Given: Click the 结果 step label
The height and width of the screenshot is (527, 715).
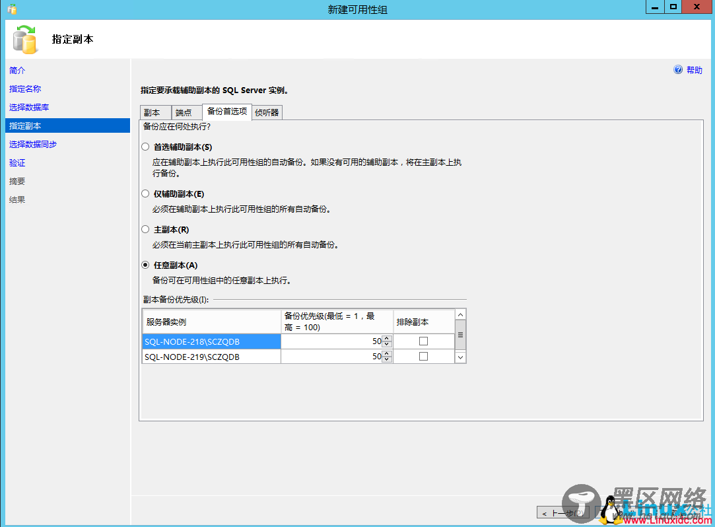Looking at the screenshot, I should [x=17, y=200].
